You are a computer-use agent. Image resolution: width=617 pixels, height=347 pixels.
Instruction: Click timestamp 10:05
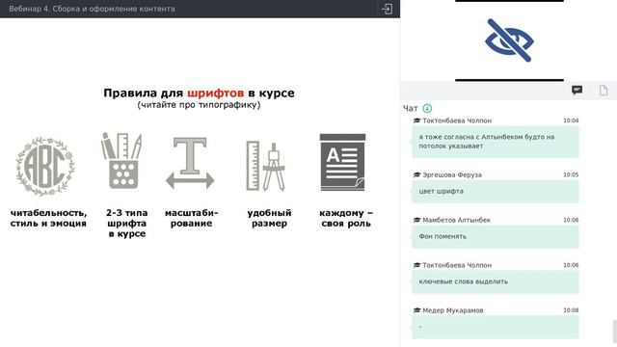pyautogui.click(x=571, y=174)
